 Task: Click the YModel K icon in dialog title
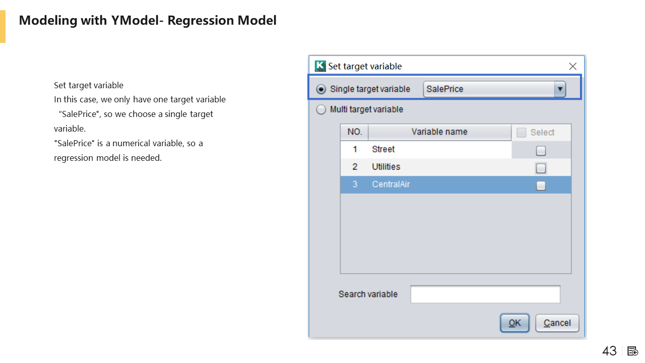tap(320, 66)
